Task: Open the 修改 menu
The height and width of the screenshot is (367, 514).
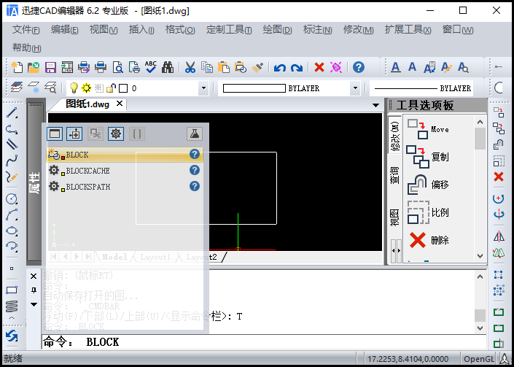Action: click(x=358, y=30)
